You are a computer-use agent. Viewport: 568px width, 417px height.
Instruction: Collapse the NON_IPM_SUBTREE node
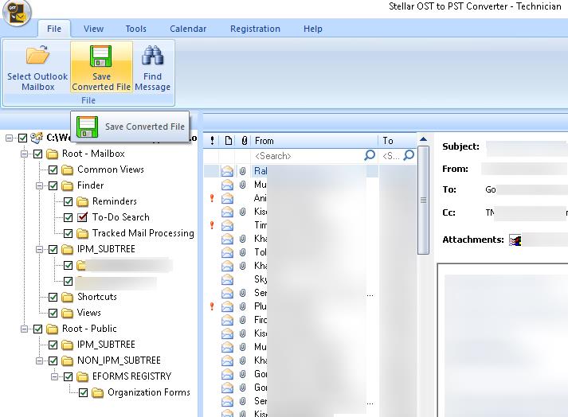40,360
